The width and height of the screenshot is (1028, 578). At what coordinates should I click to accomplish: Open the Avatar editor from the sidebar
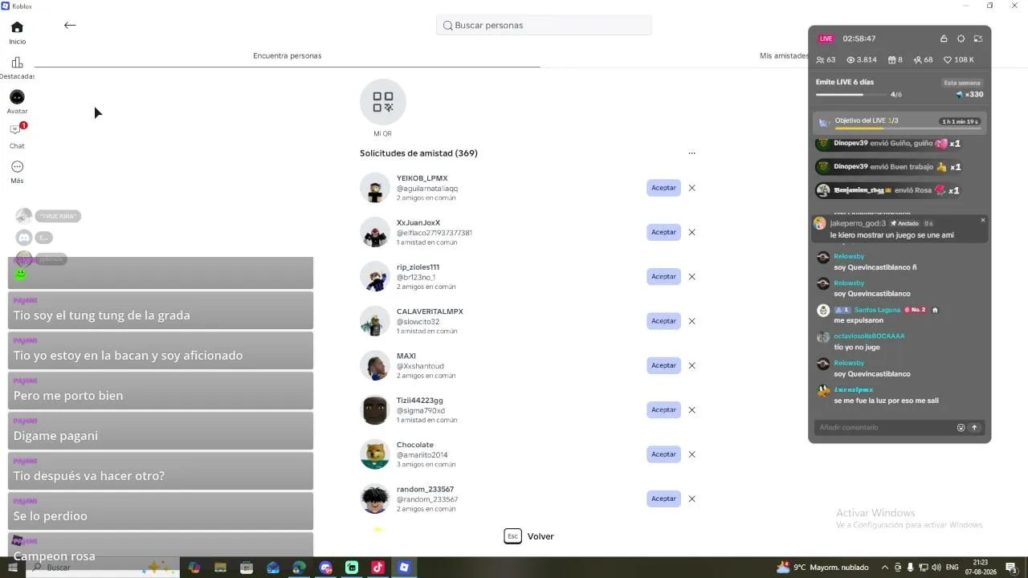(x=17, y=102)
